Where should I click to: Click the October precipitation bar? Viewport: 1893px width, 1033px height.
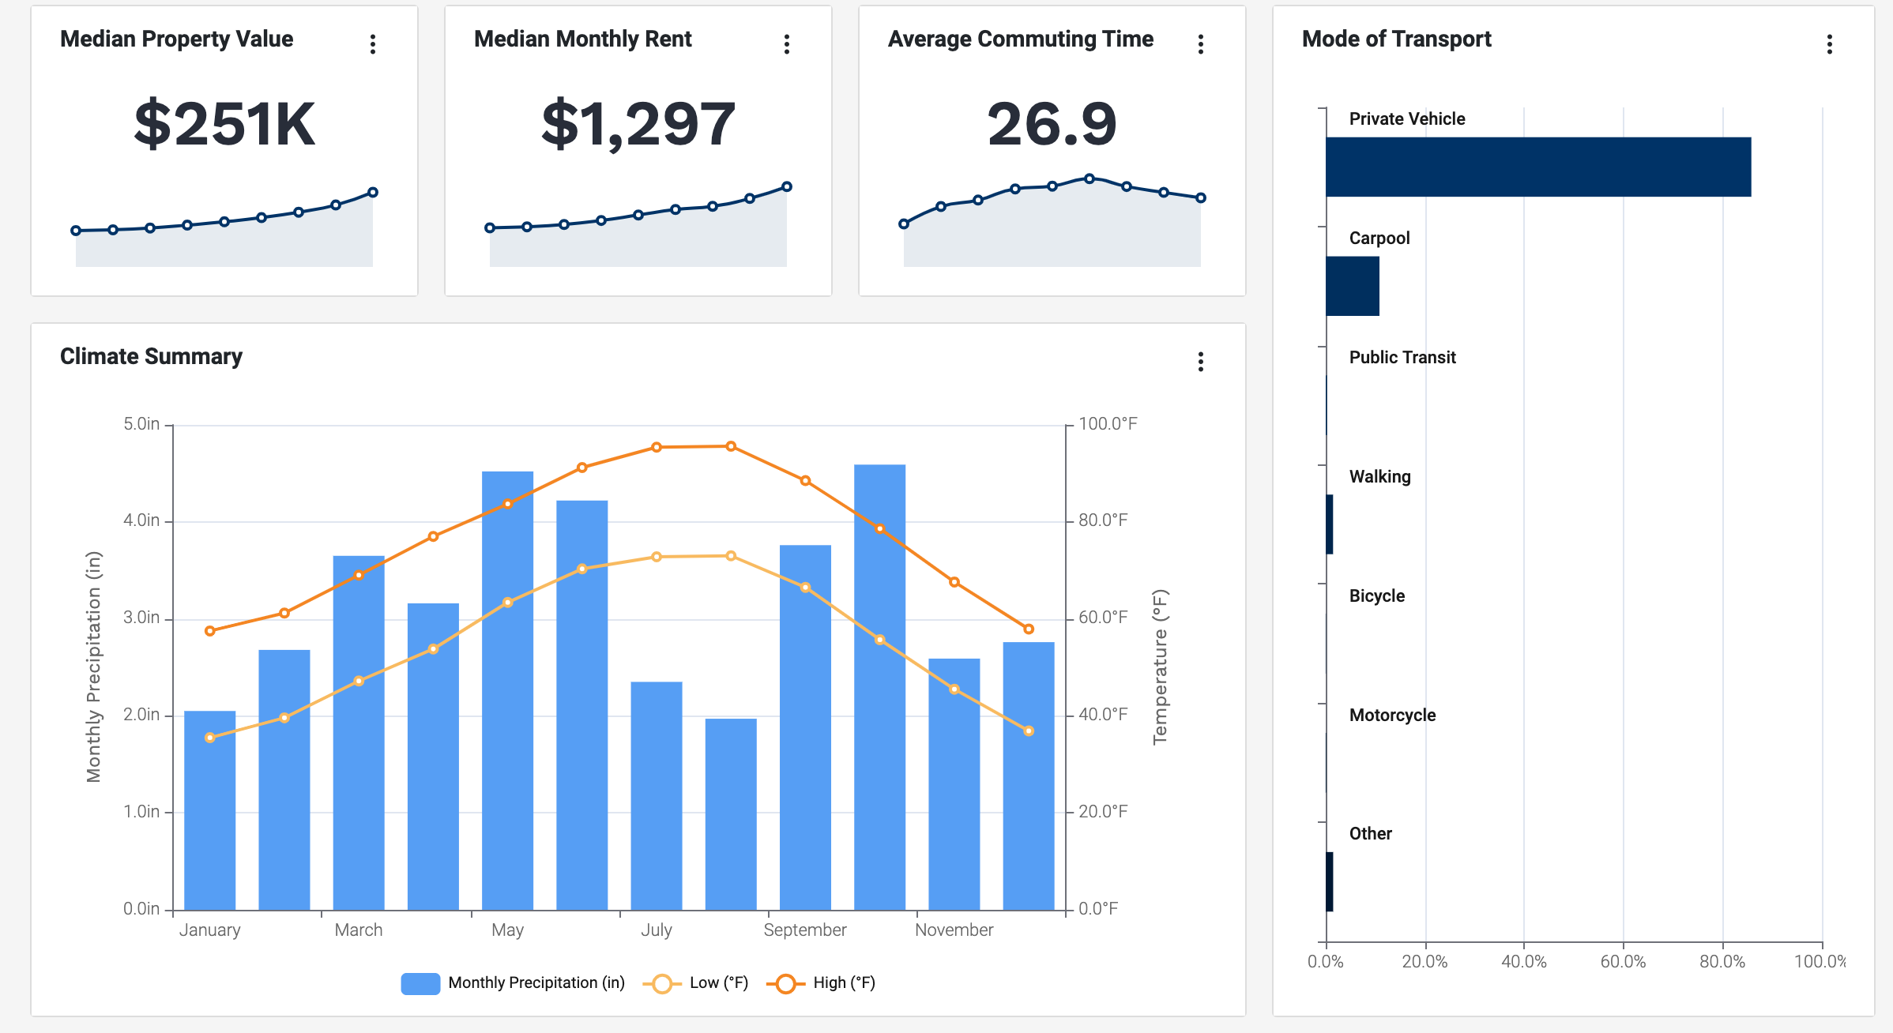[x=879, y=711]
